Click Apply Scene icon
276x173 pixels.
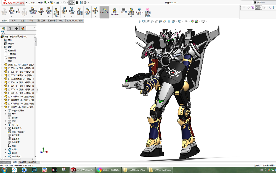[x=197, y=21]
